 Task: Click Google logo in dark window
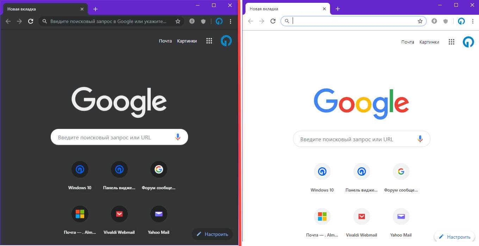tap(119, 102)
